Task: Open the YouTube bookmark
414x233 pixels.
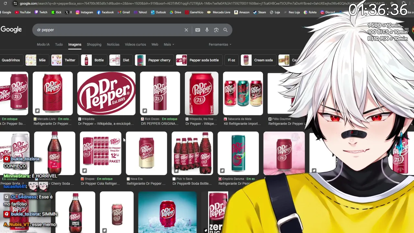Action: 22,12
